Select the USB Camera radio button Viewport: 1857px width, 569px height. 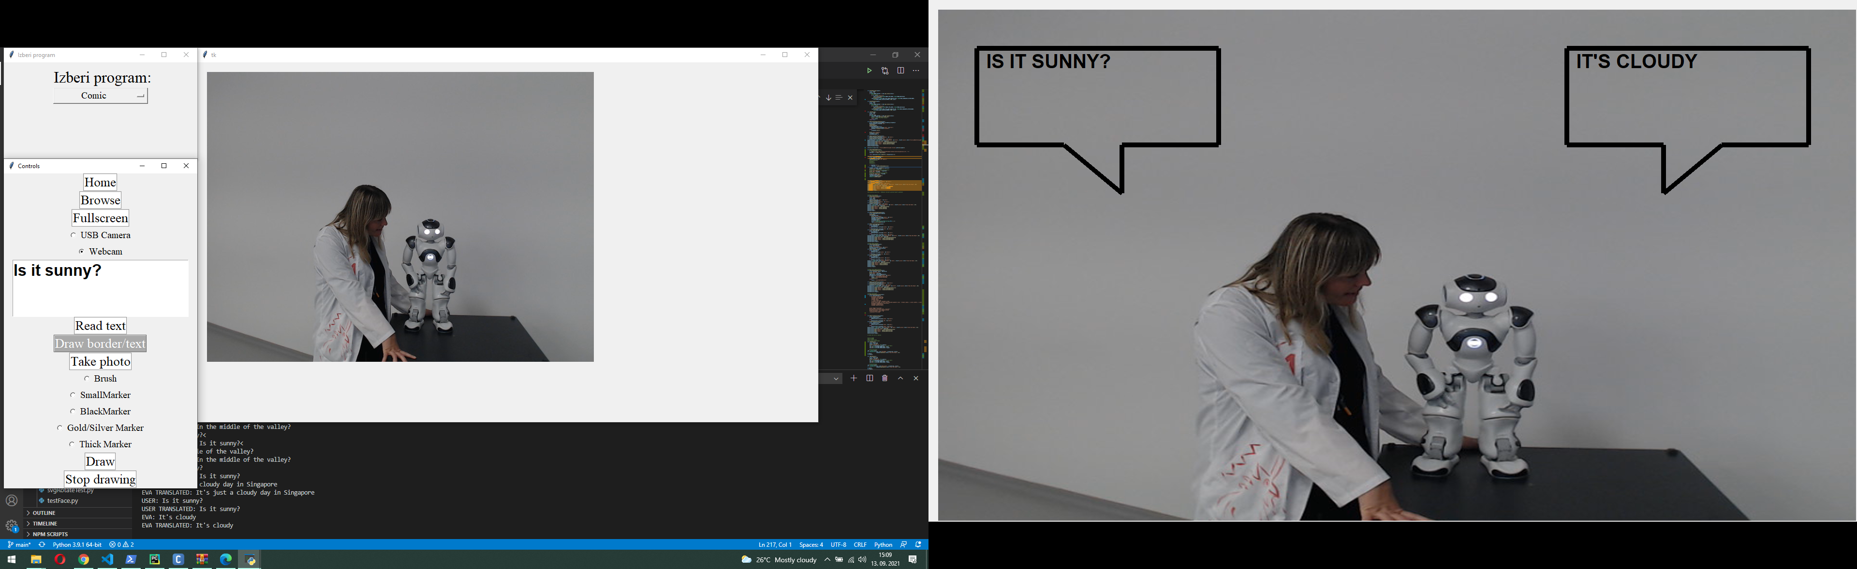point(73,235)
